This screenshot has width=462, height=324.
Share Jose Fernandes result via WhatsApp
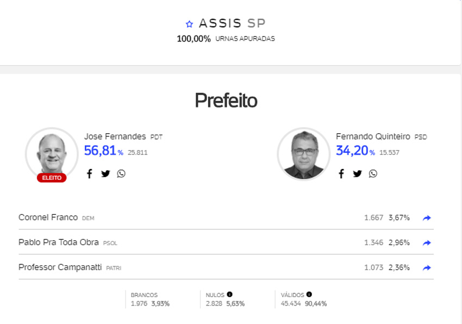121,173
